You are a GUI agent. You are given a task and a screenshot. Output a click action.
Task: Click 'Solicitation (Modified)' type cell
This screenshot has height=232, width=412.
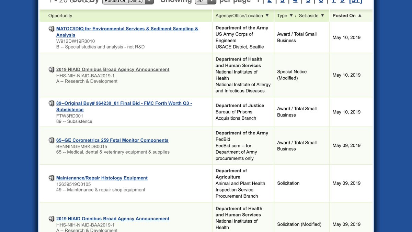tap(299, 224)
